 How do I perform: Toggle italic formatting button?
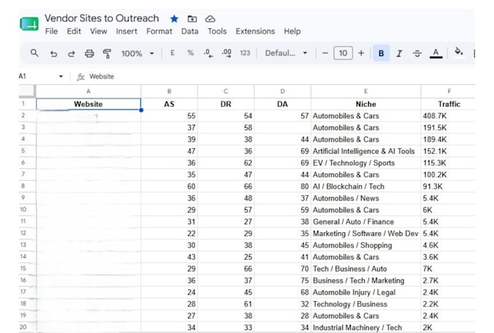point(399,53)
